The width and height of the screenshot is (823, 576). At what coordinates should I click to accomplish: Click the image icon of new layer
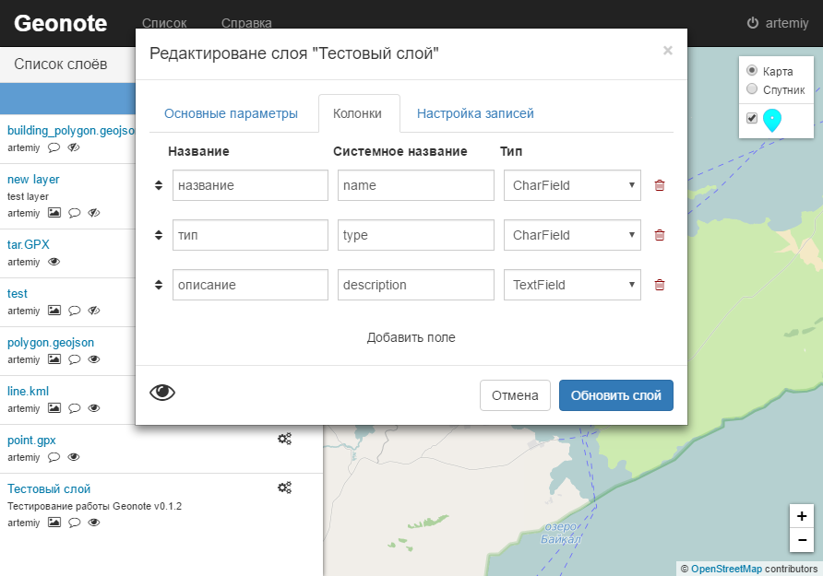click(54, 213)
